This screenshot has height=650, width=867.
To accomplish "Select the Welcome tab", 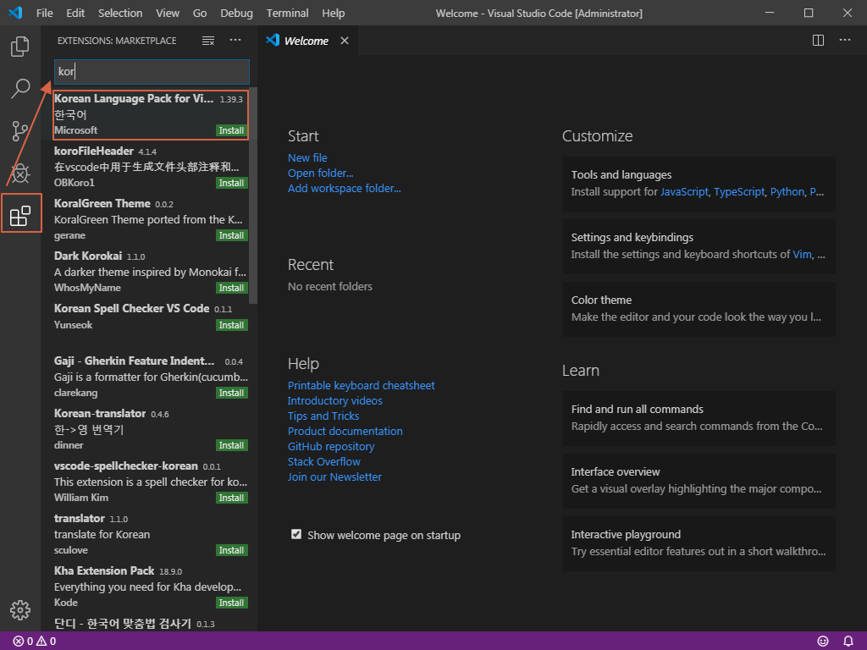I will (x=307, y=41).
